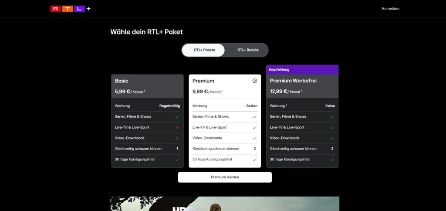446x211 pixels.
Task: Open the HBO promotional banner image
Action: tap(225, 204)
